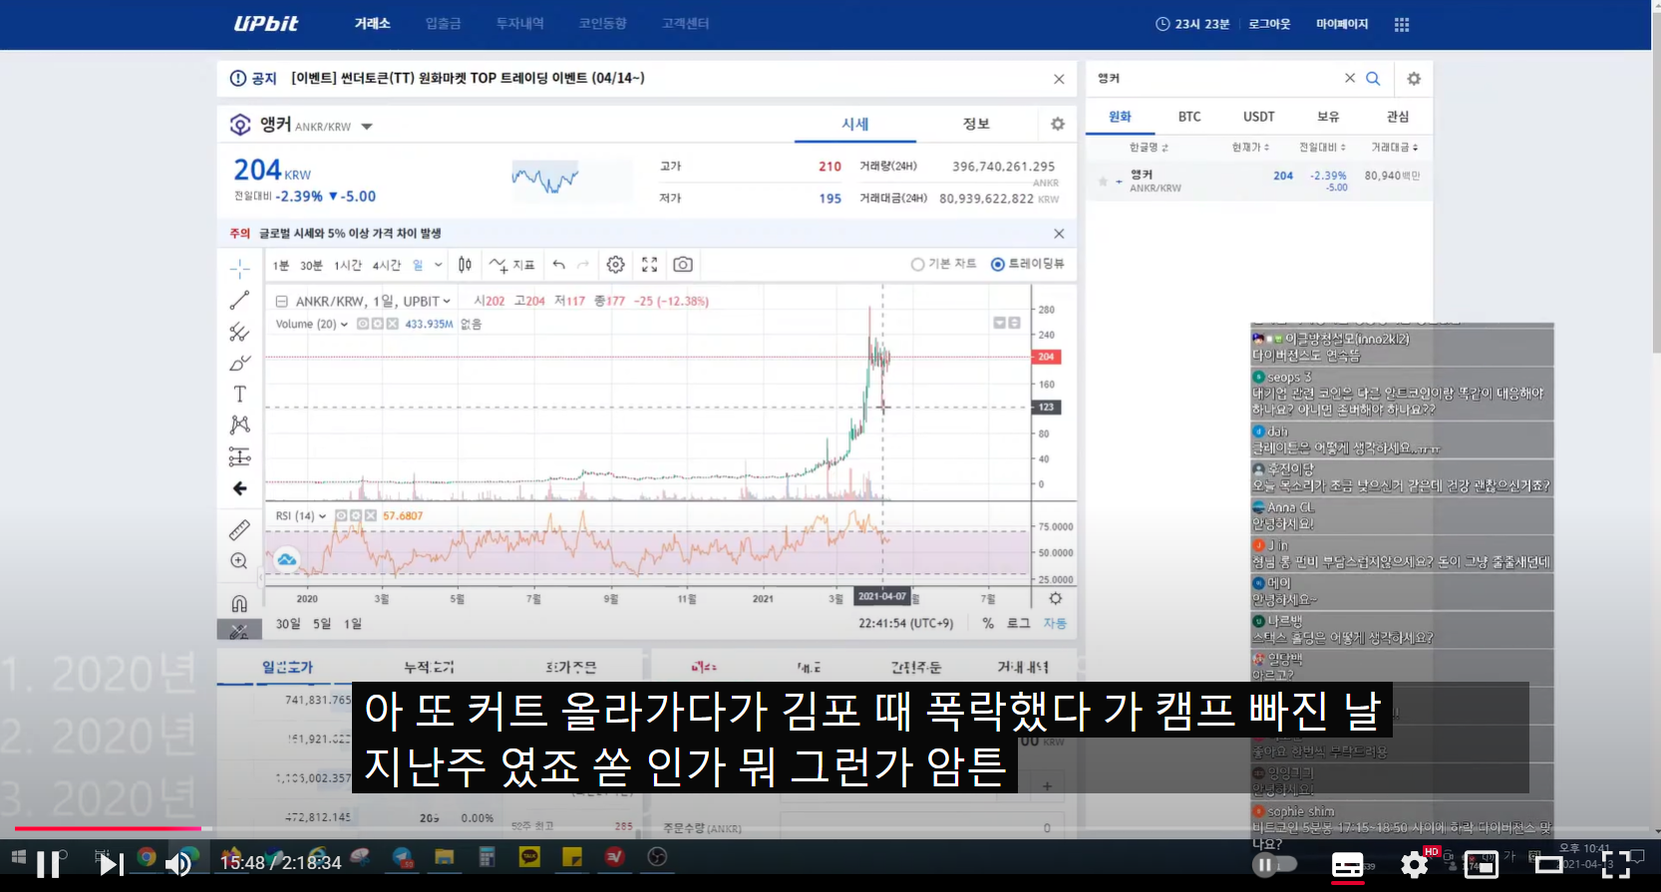Expand the ANKR/KRW, 1일, UPBIT legend dropdown
Viewport: 1661px width, 892px height.
[x=447, y=301]
